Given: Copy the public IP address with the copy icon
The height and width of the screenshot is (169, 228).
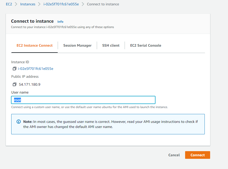Looking at the screenshot, I should [14, 84].
